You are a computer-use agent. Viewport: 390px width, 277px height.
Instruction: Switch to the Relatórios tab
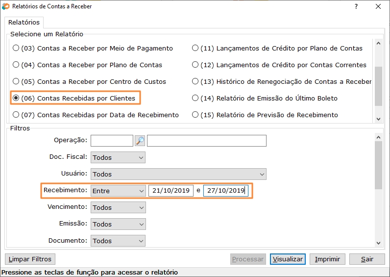tap(24, 23)
